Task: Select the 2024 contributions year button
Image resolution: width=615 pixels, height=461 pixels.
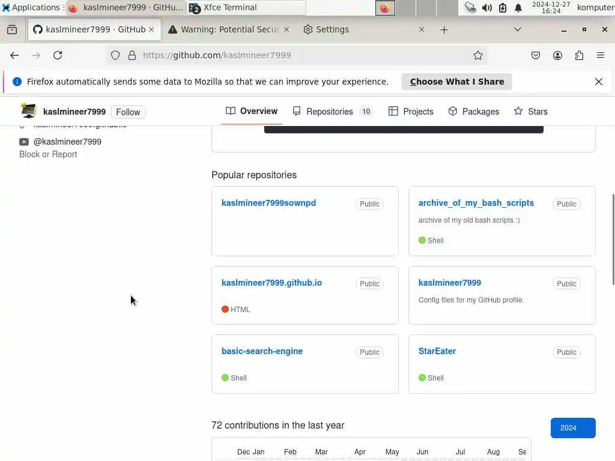Action: coord(573,427)
